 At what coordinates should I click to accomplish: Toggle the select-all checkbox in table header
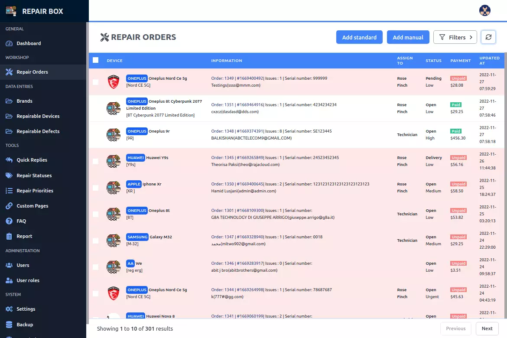tap(96, 60)
